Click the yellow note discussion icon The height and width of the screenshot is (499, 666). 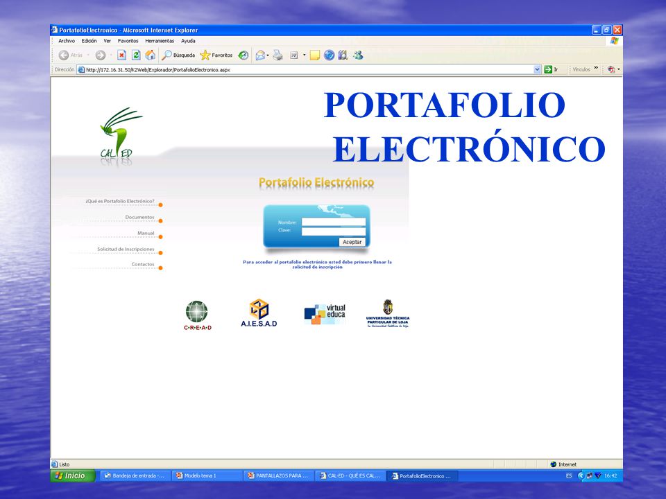coord(315,55)
